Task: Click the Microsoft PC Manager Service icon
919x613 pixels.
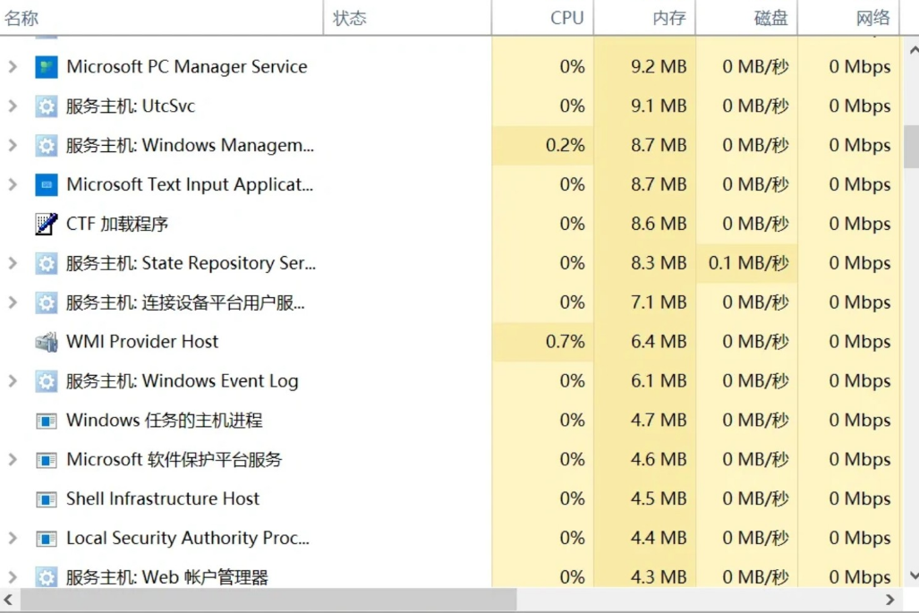Action: 47,67
